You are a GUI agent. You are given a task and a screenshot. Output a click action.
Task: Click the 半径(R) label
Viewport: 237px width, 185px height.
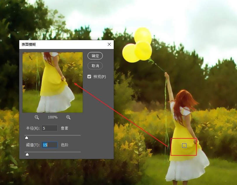33,128
